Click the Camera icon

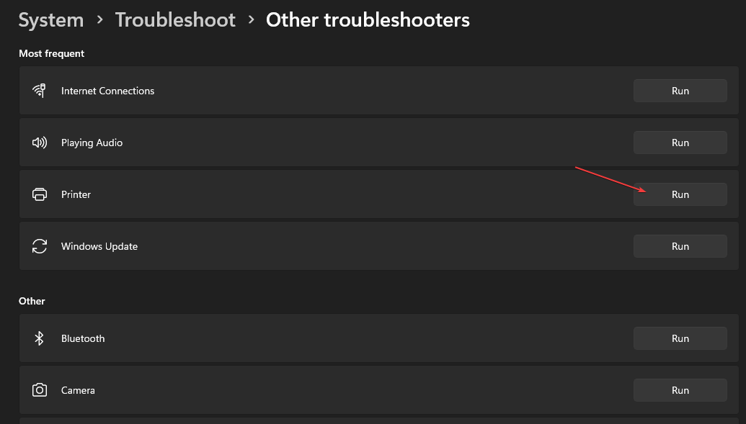pyautogui.click(x=40, y=390)
